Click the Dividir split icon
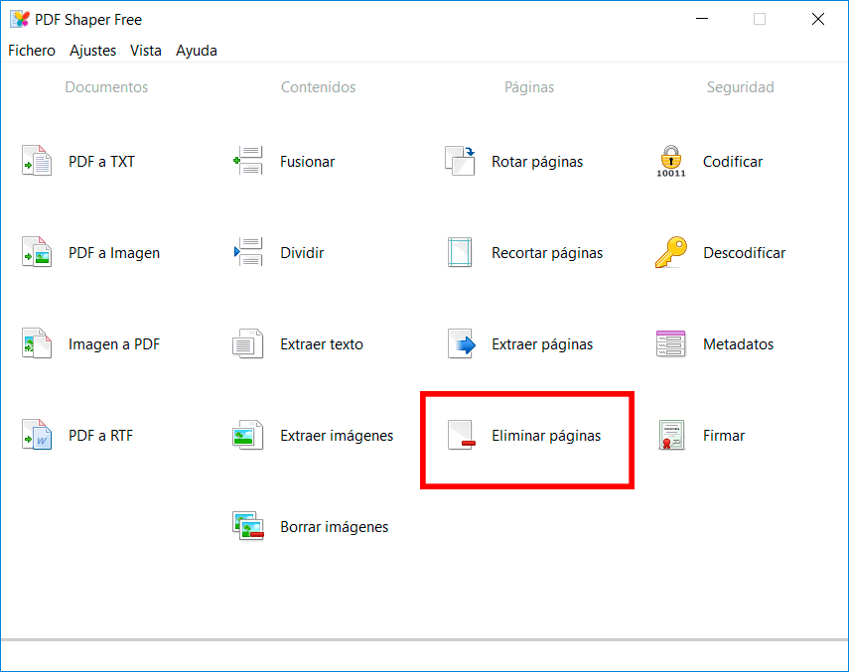The height and width of the screenshot is (672, 849). point(248,252)
